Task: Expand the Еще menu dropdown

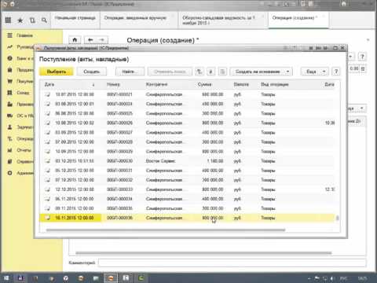Action: click(x=324, y=72)
